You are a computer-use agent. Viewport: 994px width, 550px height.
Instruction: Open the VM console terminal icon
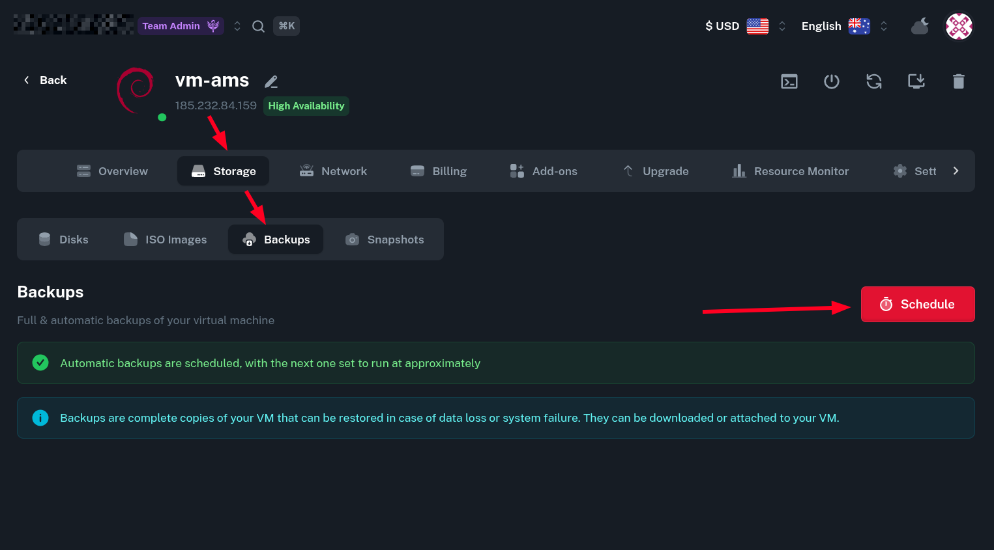pos(789,81)
